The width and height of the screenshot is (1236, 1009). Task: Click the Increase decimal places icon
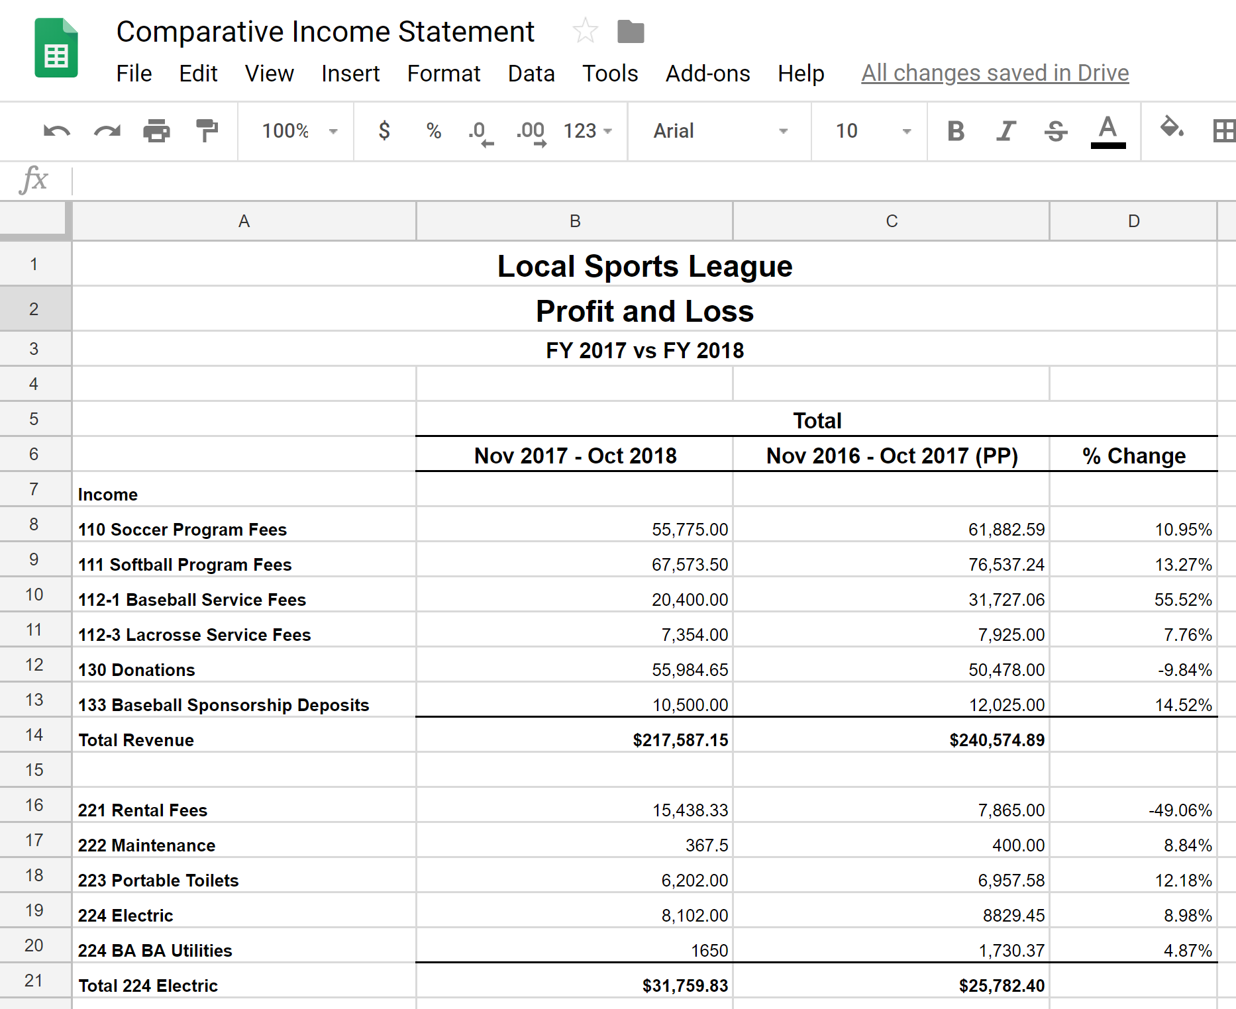(x=531, y=131)
